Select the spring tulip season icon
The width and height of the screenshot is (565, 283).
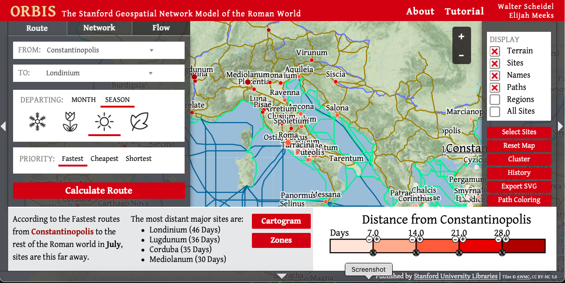pyautogui.click(x=70, y=122)
